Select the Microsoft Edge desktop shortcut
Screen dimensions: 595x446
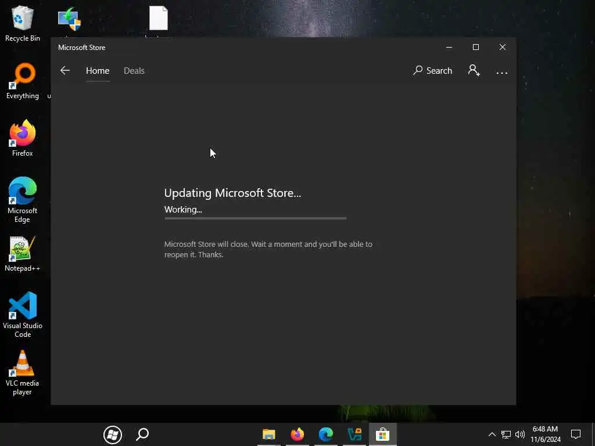coord(23,200)
